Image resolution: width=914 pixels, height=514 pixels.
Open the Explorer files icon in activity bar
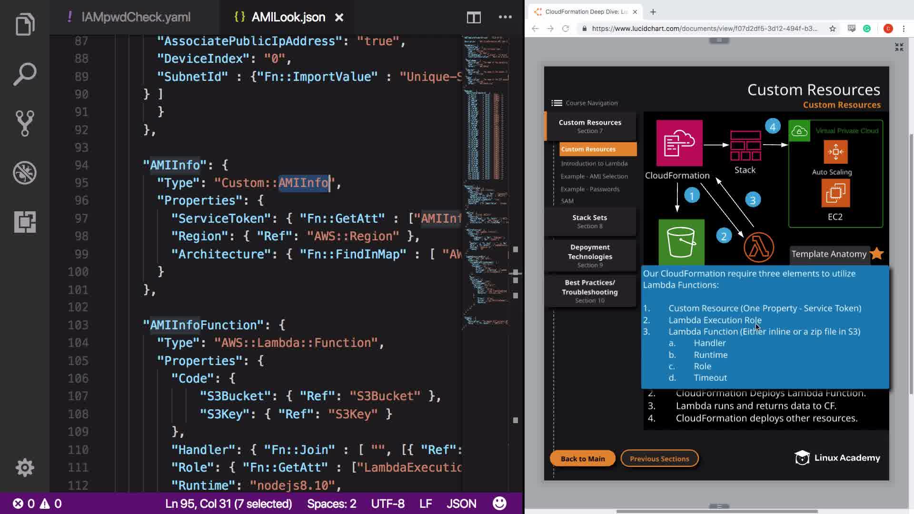(x=25, y=25)
